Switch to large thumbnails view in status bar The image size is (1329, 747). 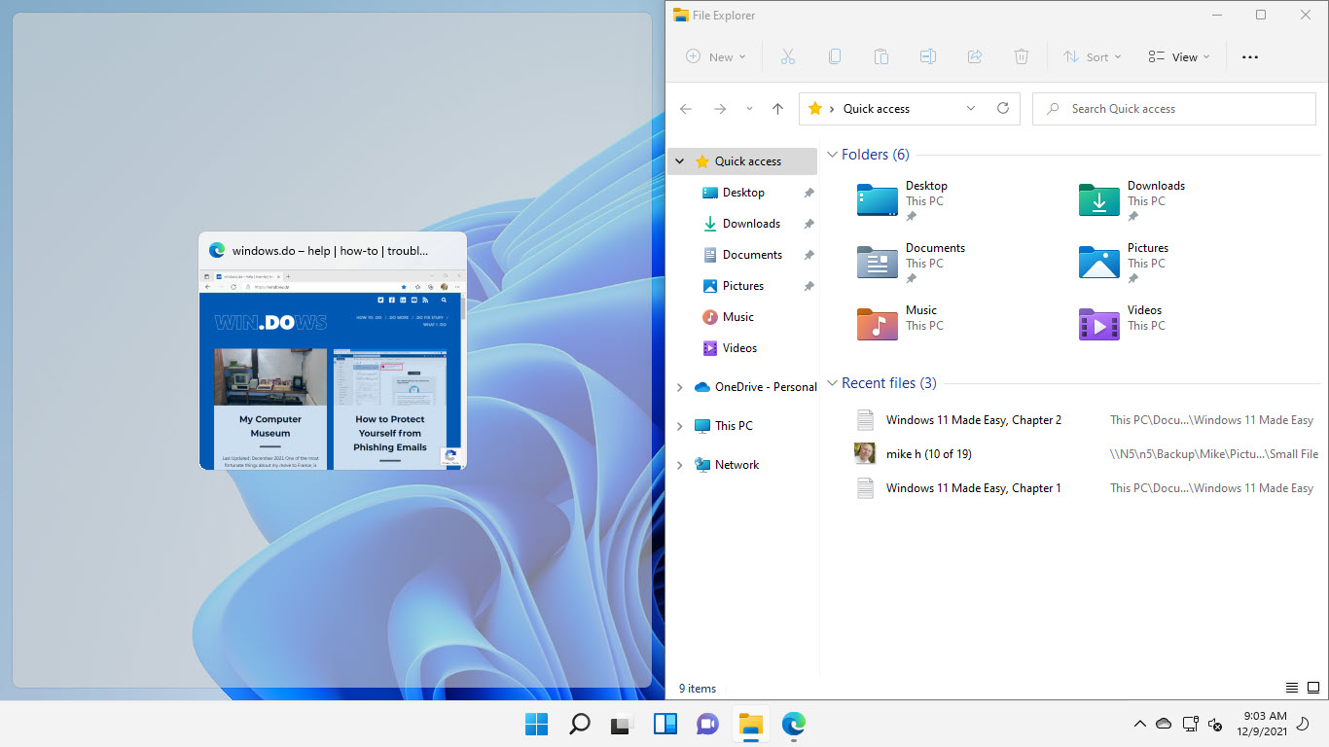tap(1312, 688)
